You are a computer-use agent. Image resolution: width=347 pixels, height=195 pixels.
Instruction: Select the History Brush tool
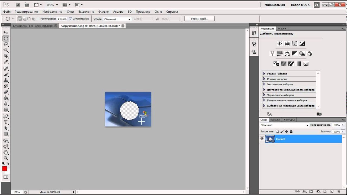pos(6,86)
